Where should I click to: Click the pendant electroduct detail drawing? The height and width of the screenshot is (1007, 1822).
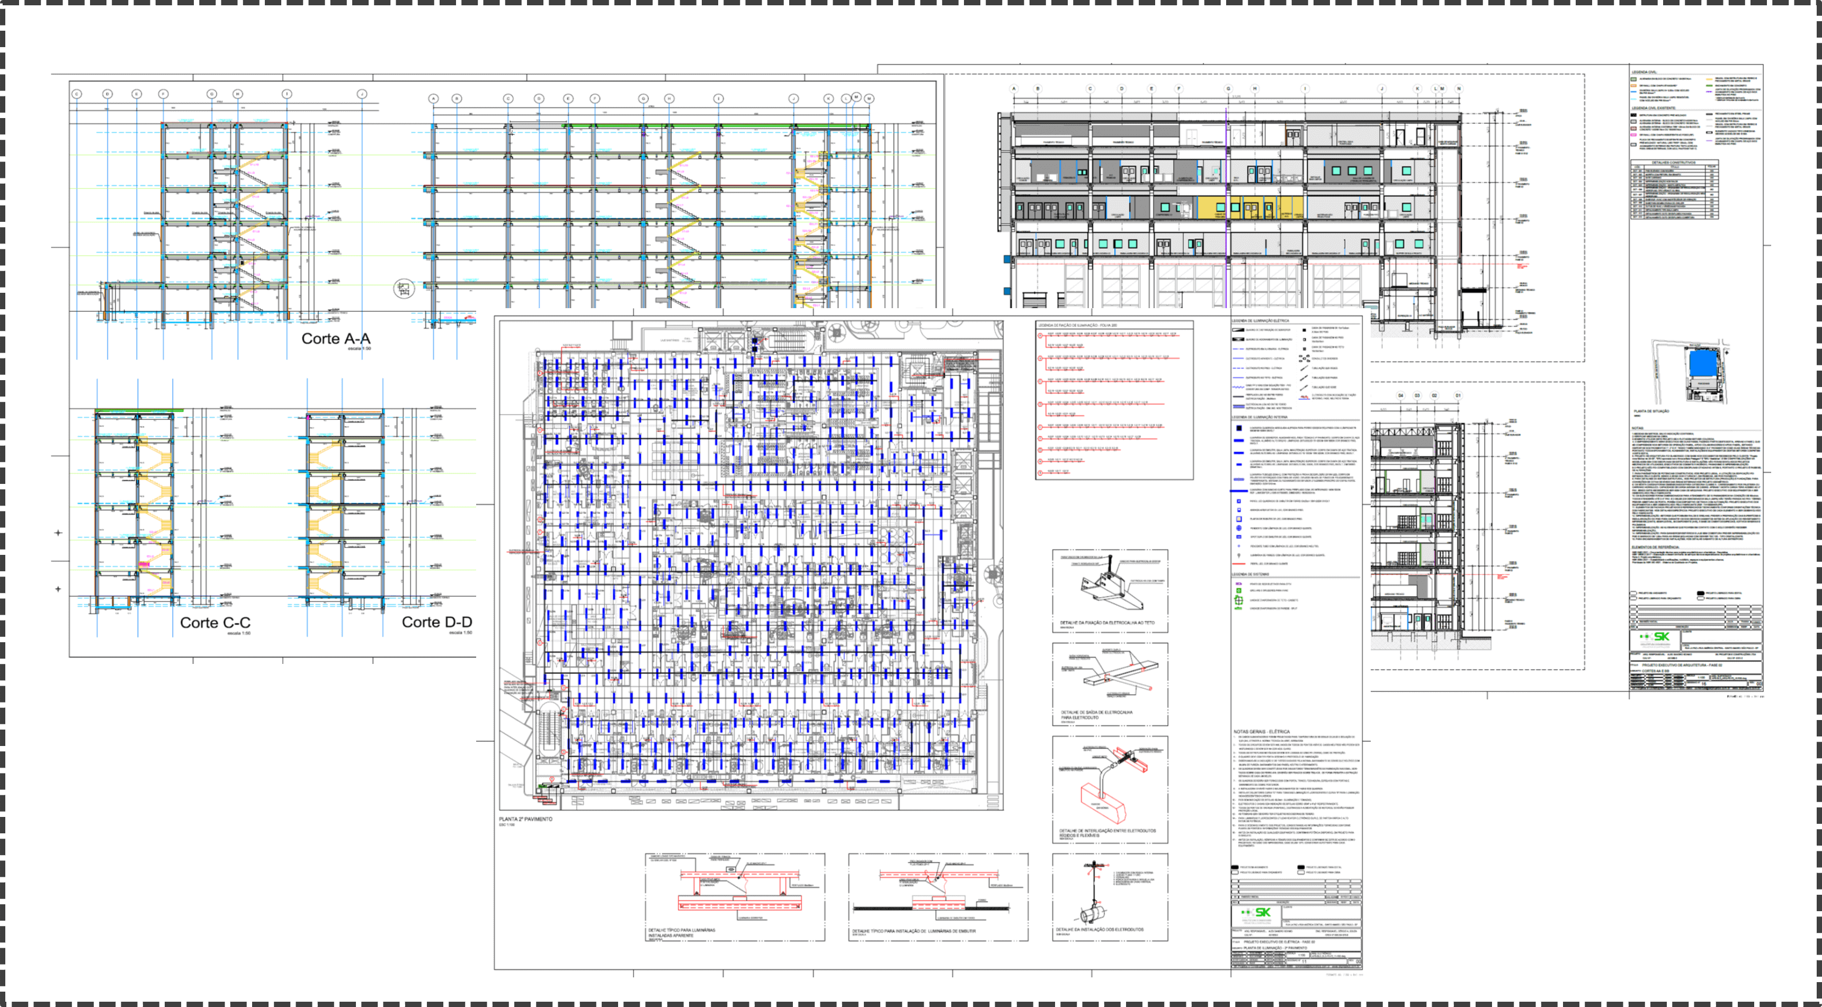click(1094, 893)
